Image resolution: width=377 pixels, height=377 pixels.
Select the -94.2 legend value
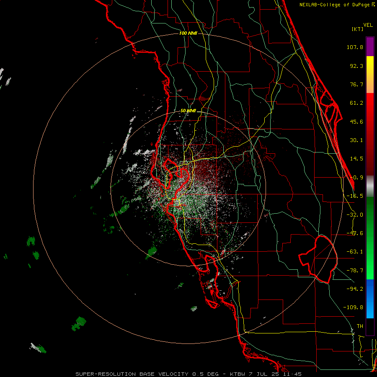point(355,289)
